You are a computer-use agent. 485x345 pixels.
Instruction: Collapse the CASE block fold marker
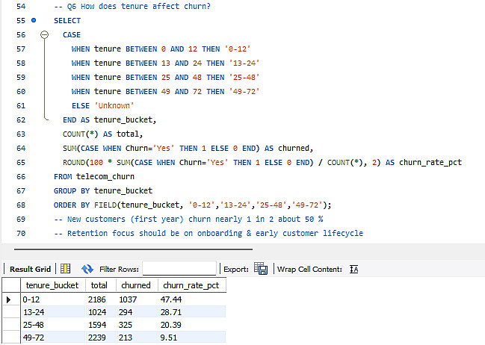click(x=45, y=34)
